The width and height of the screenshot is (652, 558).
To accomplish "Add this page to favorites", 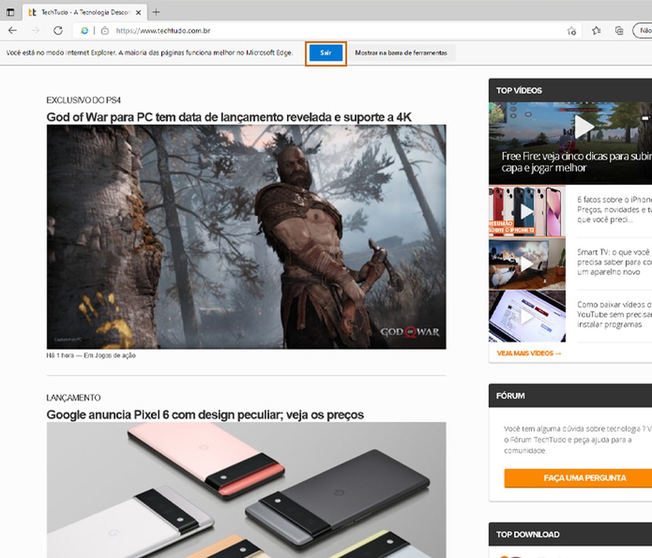I will coord(571,31).
